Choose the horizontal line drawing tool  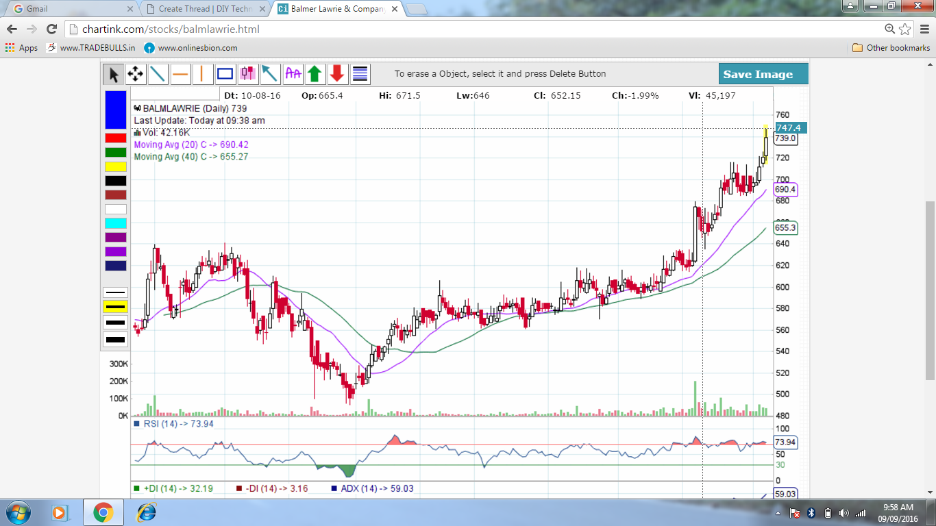pos(181,74)
